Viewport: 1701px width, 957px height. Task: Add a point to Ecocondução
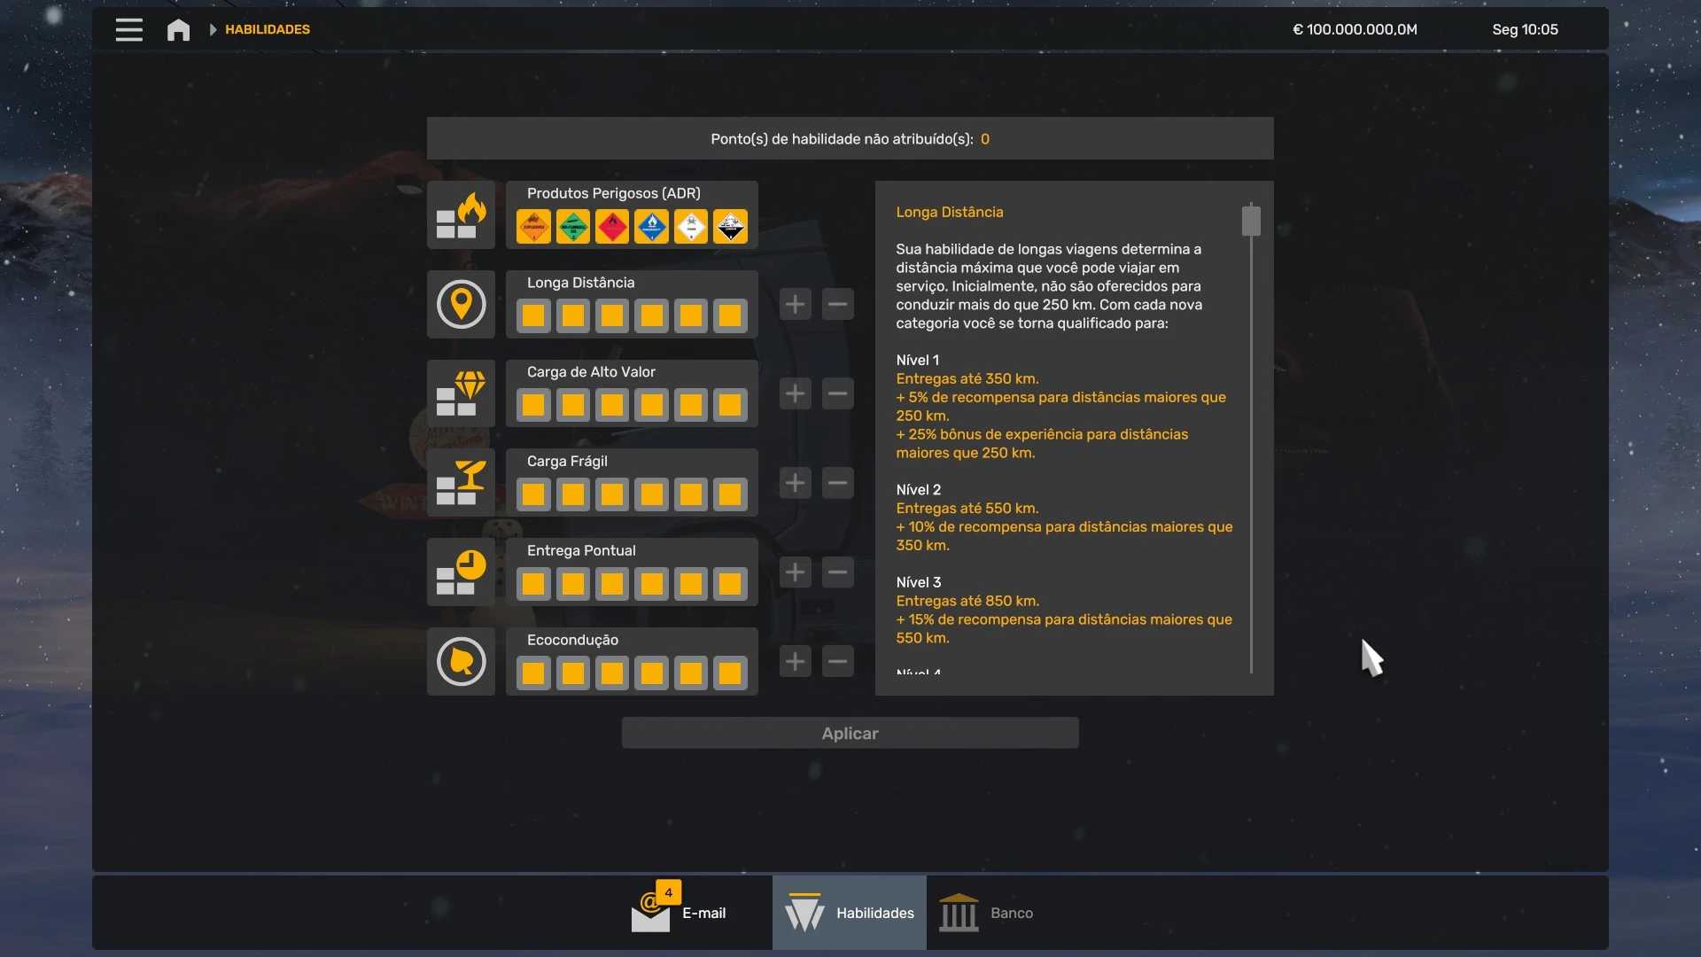[795, 662]
